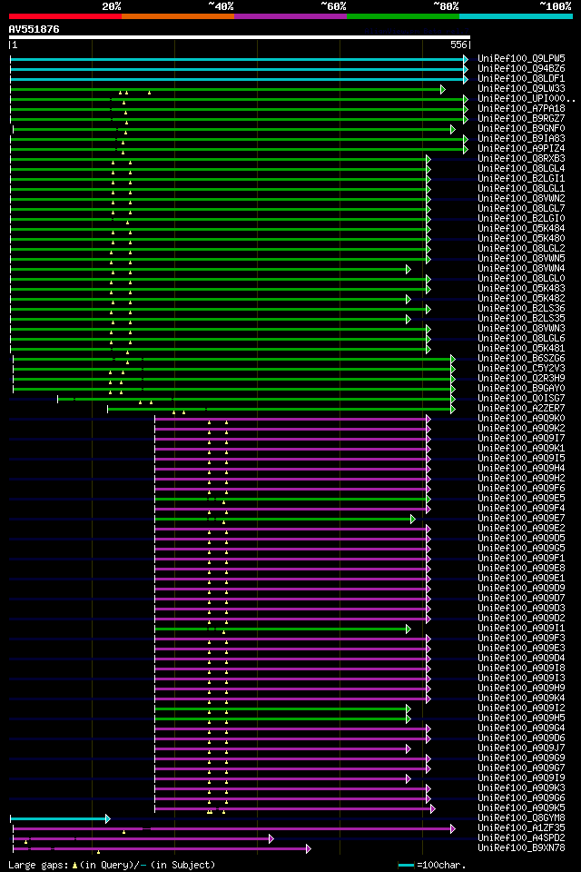
Task: Select hit label UniRef100_B9GNF0
Action: 521,128
